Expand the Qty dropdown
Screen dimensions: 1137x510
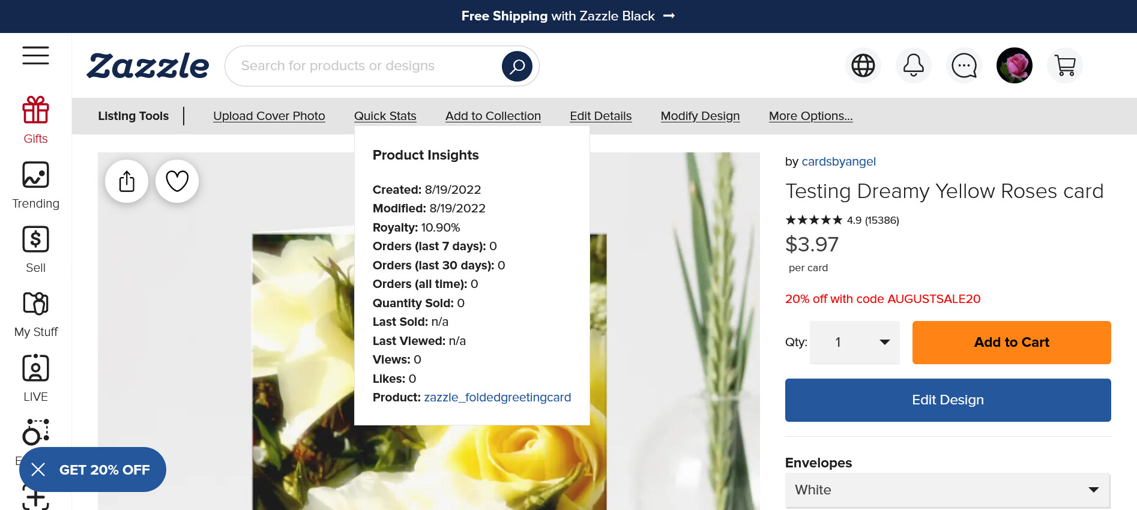point(854,343)
